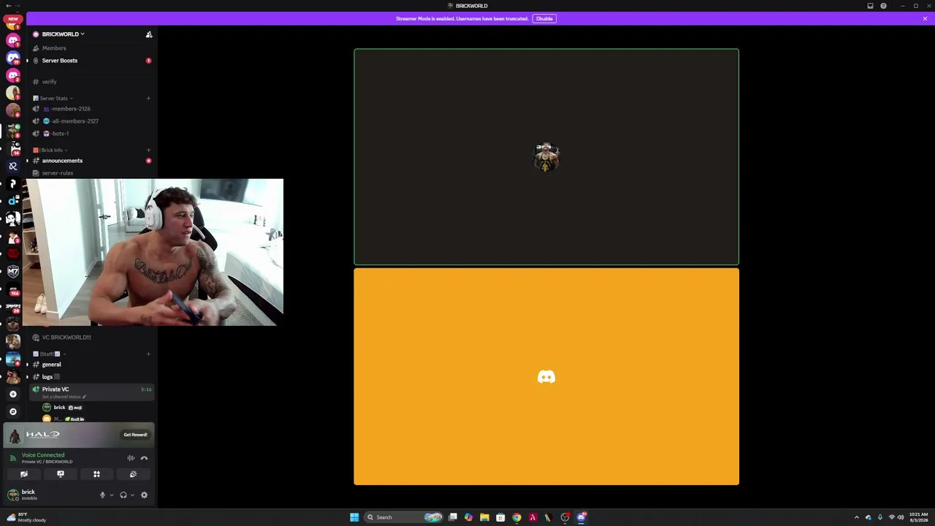Viewport: 935px width, 526px height.
Task: Click the Voice Connected status text
Action: [43, 455]
